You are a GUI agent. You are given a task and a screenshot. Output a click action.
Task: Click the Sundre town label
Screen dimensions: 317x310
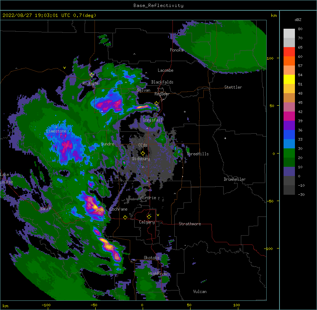click(107, 144)
